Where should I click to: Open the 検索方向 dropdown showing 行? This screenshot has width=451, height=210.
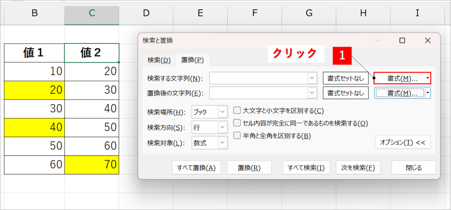209,127
